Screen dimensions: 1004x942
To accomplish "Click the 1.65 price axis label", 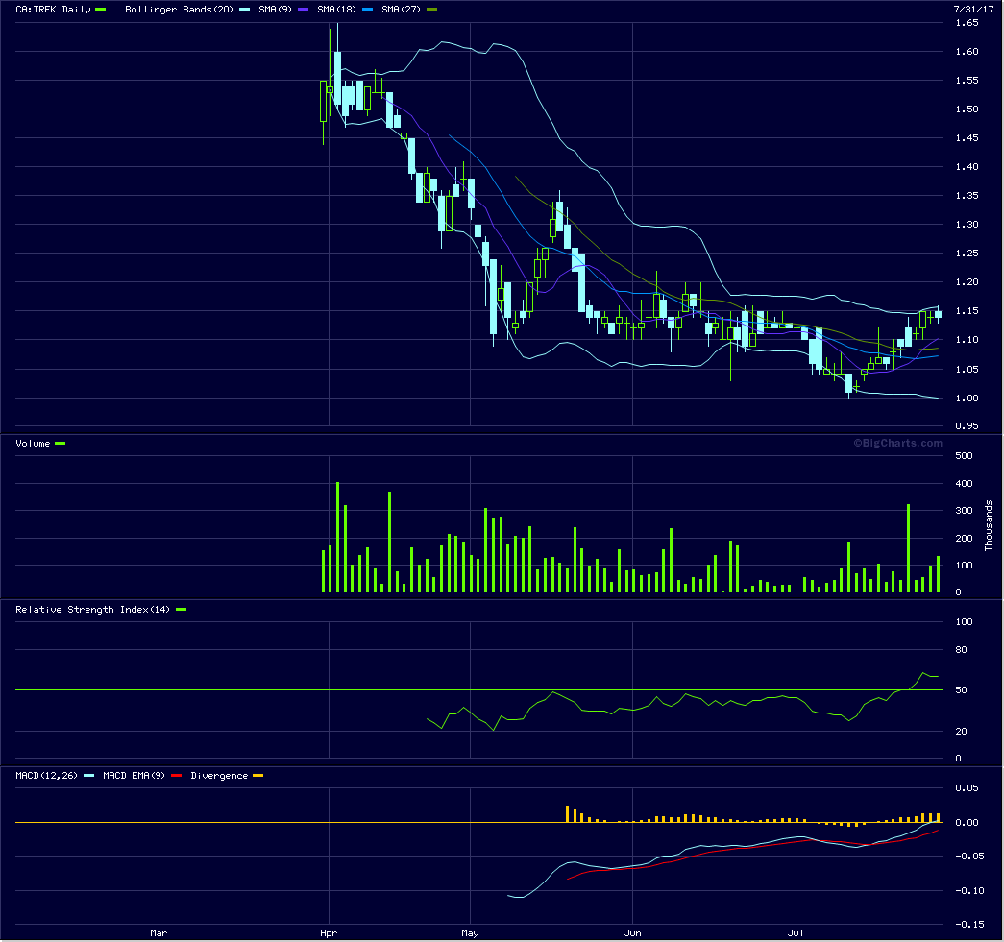I will [x=967, y=23].
